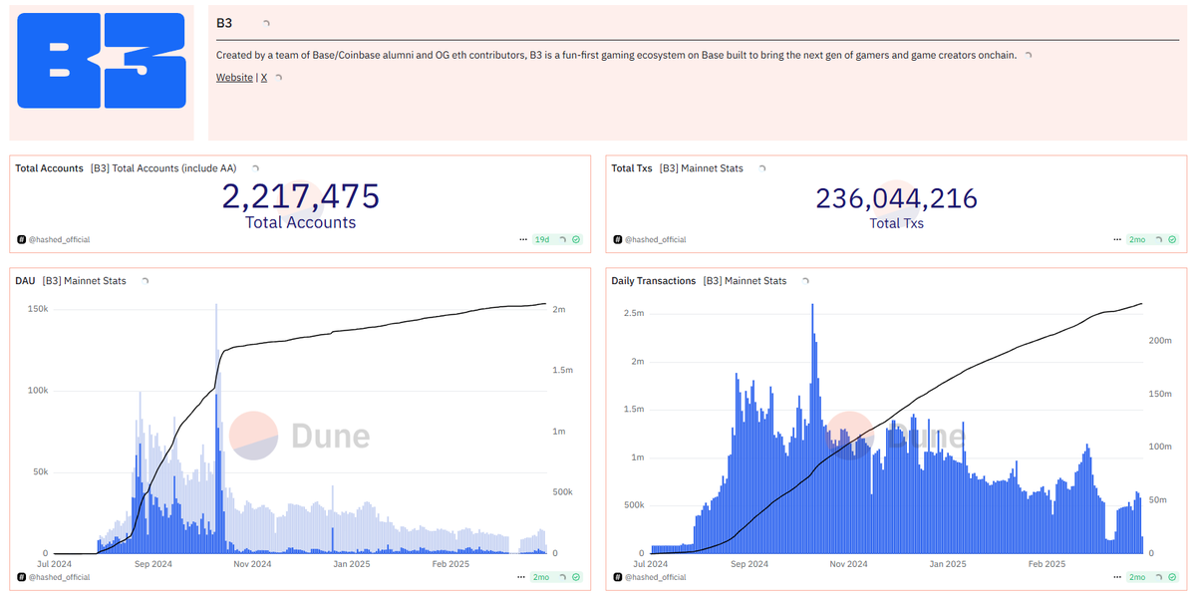Click the 236,044,216 total transactions value
1196x603 pixels.
[x=897, y=198]
